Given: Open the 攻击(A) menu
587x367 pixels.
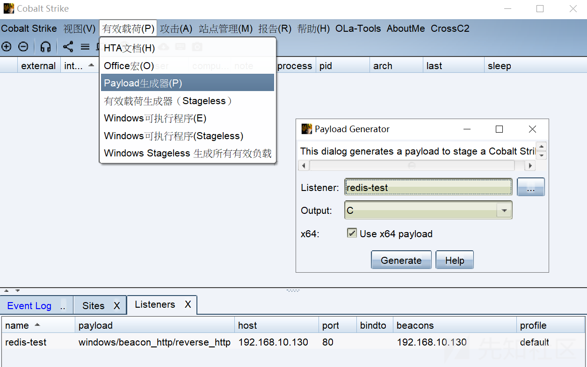Looking at the screenshot, I should coord(176,28).
